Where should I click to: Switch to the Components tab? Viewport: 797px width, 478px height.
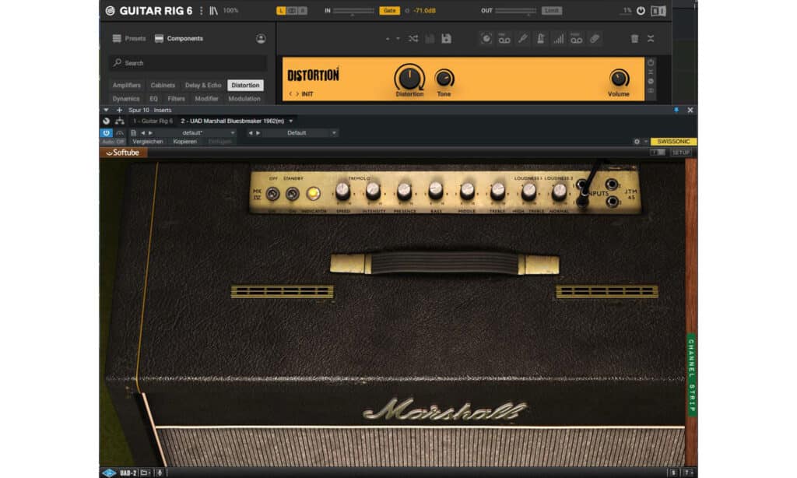point(179,39)
